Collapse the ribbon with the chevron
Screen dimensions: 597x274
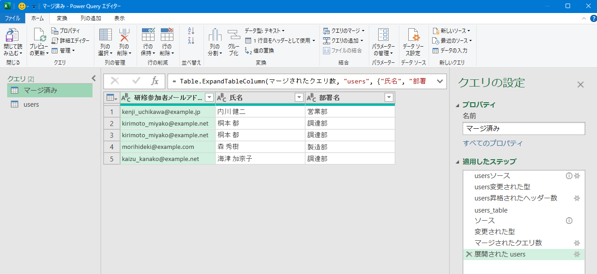click(584, 18)
